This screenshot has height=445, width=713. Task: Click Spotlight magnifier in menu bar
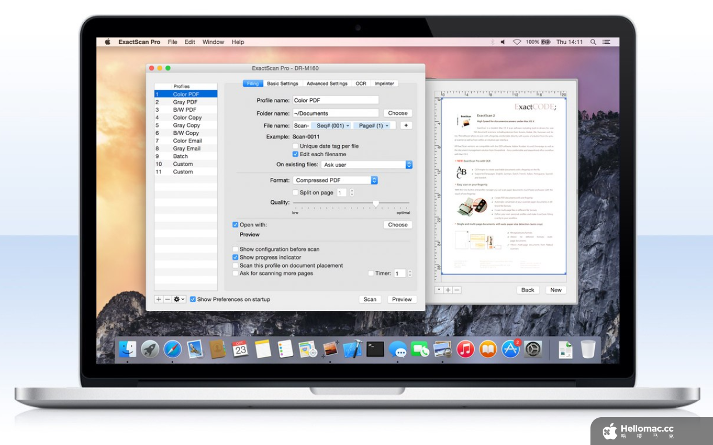coord(593,42)
